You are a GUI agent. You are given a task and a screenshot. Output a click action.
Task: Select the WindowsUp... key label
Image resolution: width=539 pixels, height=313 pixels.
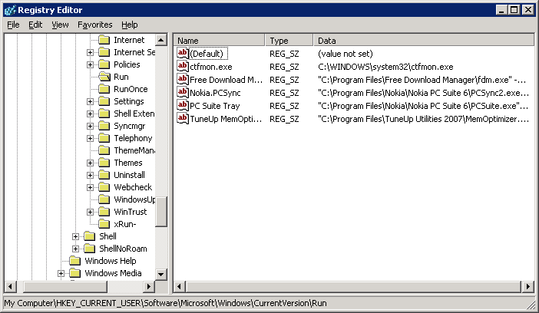134,199
